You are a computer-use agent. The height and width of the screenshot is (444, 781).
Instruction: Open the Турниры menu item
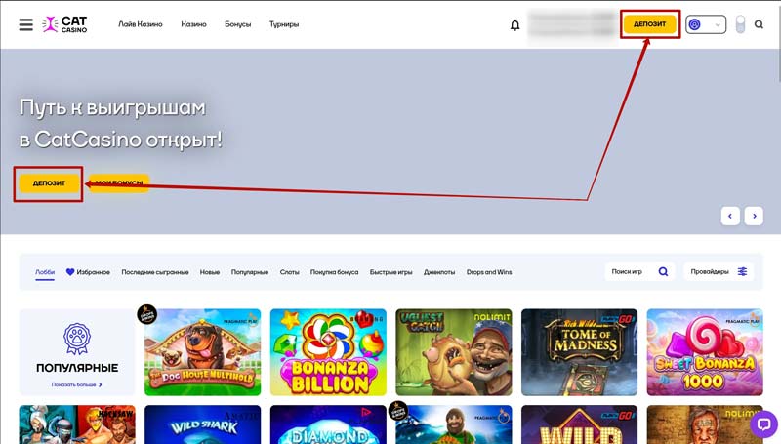click(284, 24)
